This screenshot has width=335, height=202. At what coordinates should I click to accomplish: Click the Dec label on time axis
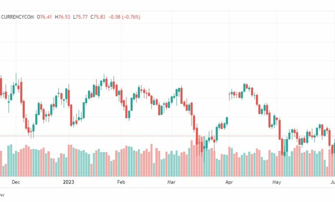(16, 182)
